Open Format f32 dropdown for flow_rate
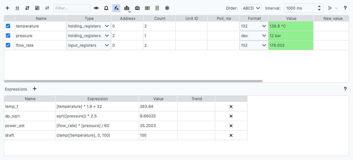Screen dimensions: 353x160 point(254,45)
